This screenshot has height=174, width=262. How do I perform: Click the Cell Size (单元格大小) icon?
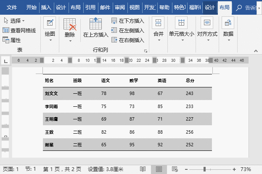pyautogui.click(x=181, y=23)
